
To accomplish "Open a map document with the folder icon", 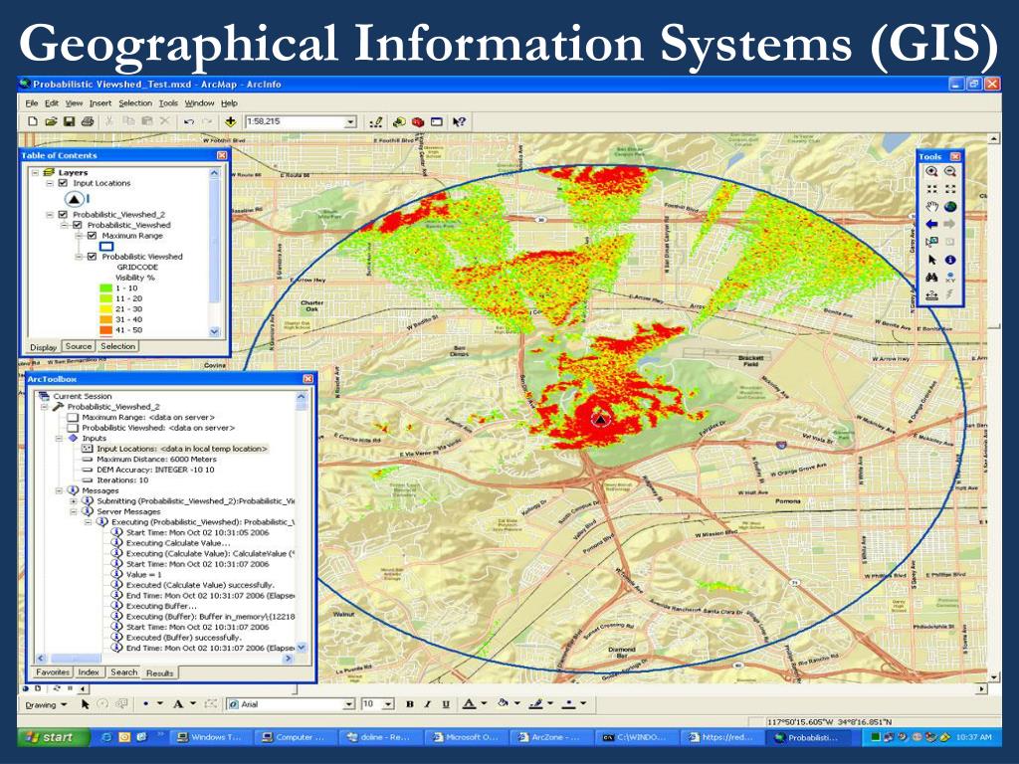I will coord(51,121).
